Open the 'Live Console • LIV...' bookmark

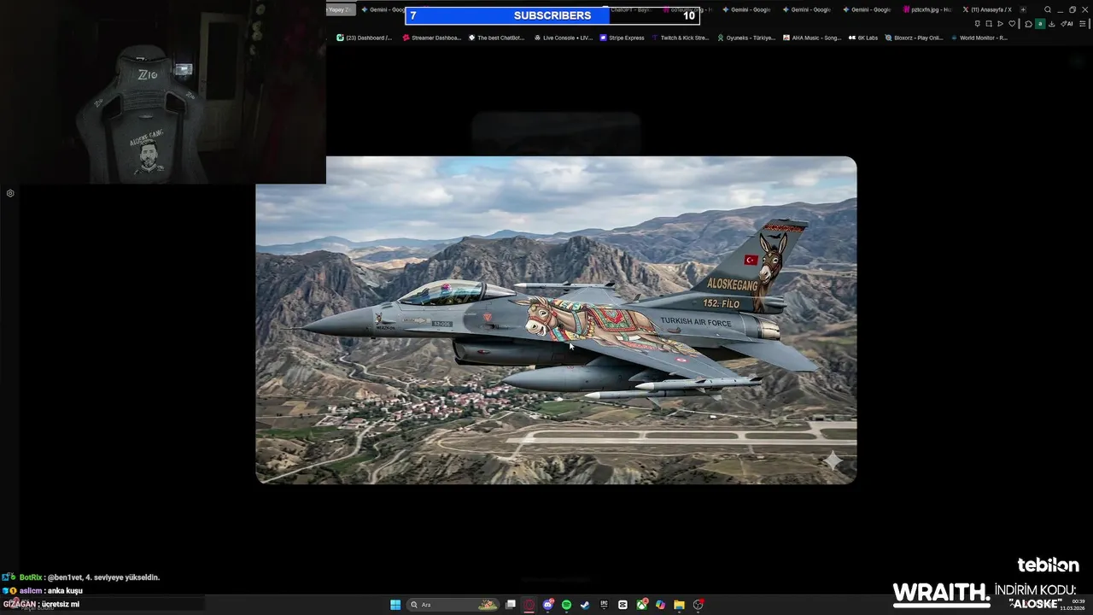coord(563,38)
